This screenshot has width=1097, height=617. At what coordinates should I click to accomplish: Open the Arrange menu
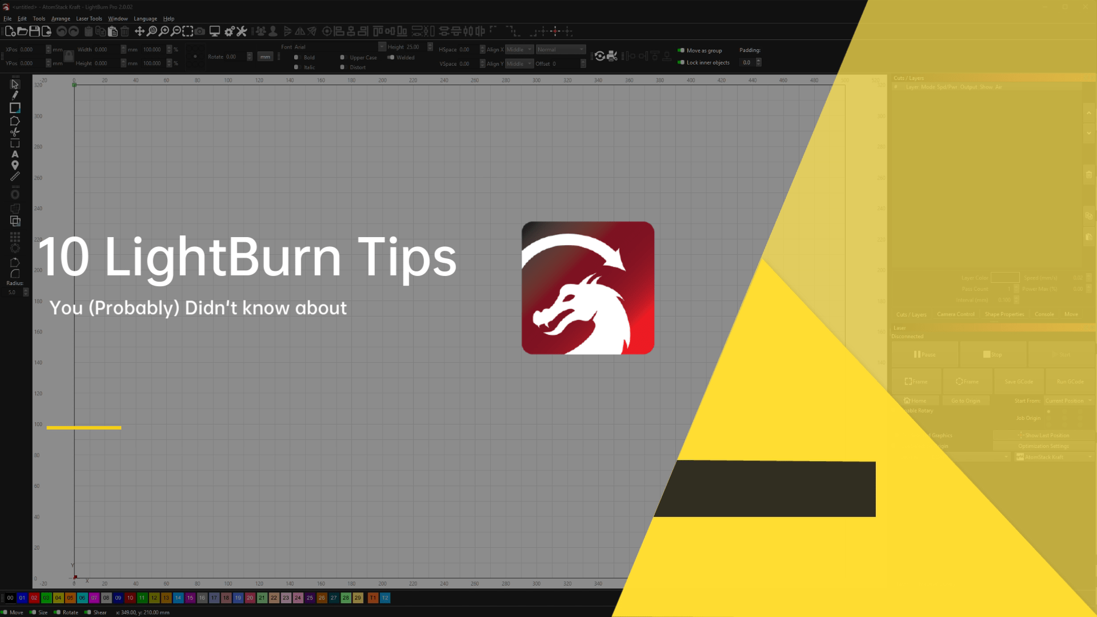click(61, 19)
